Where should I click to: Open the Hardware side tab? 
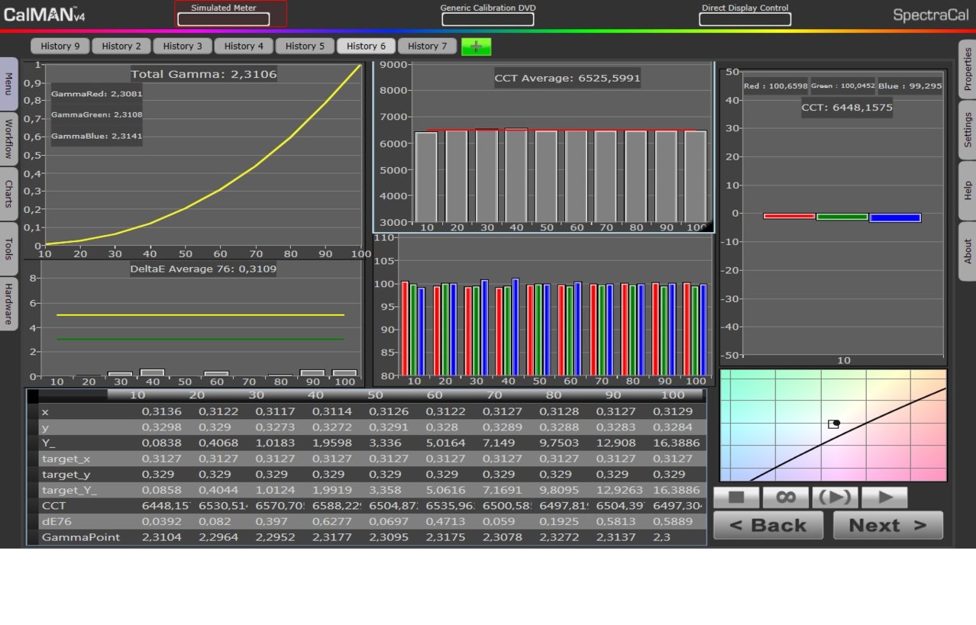(8, 304)
